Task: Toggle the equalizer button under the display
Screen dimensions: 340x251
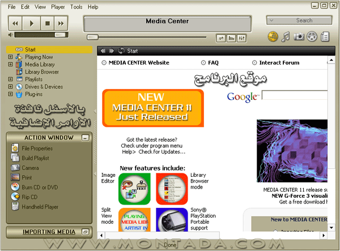Action: pos(241,38)
